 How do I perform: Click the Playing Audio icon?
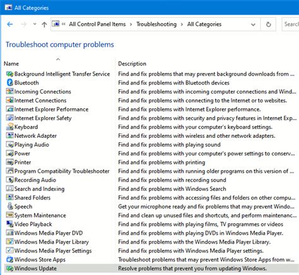[x=9, y=145]
